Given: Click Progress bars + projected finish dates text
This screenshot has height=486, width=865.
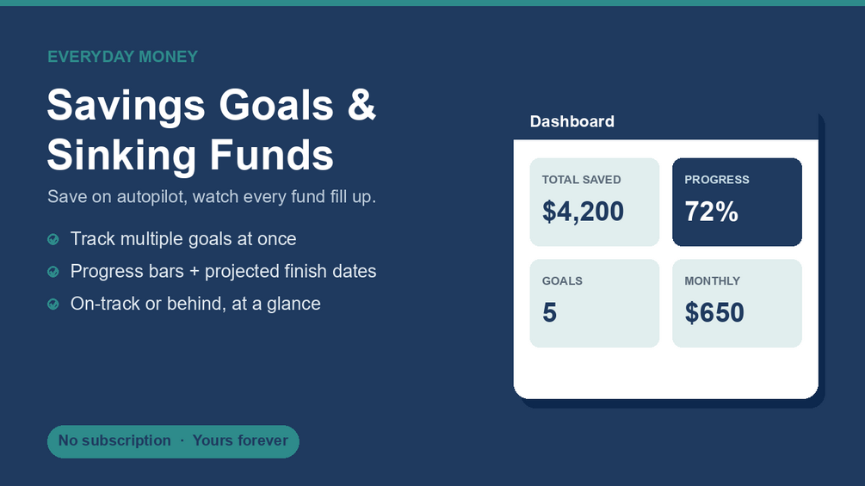Looking at the screenshot, I should [224, 272].
